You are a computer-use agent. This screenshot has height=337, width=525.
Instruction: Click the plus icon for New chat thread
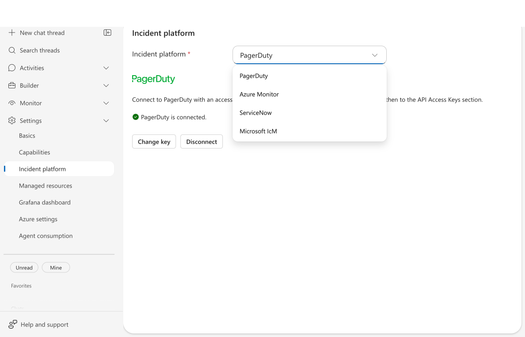[x=12, y=33]
